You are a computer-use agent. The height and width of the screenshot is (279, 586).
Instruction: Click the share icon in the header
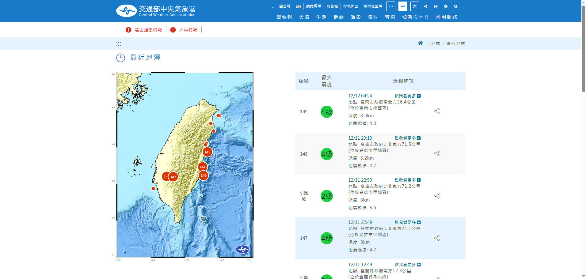[425, 6]
